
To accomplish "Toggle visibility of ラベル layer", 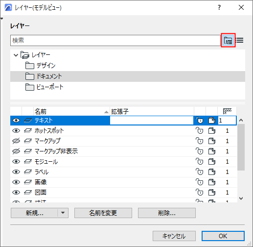I will click(16, 172).
